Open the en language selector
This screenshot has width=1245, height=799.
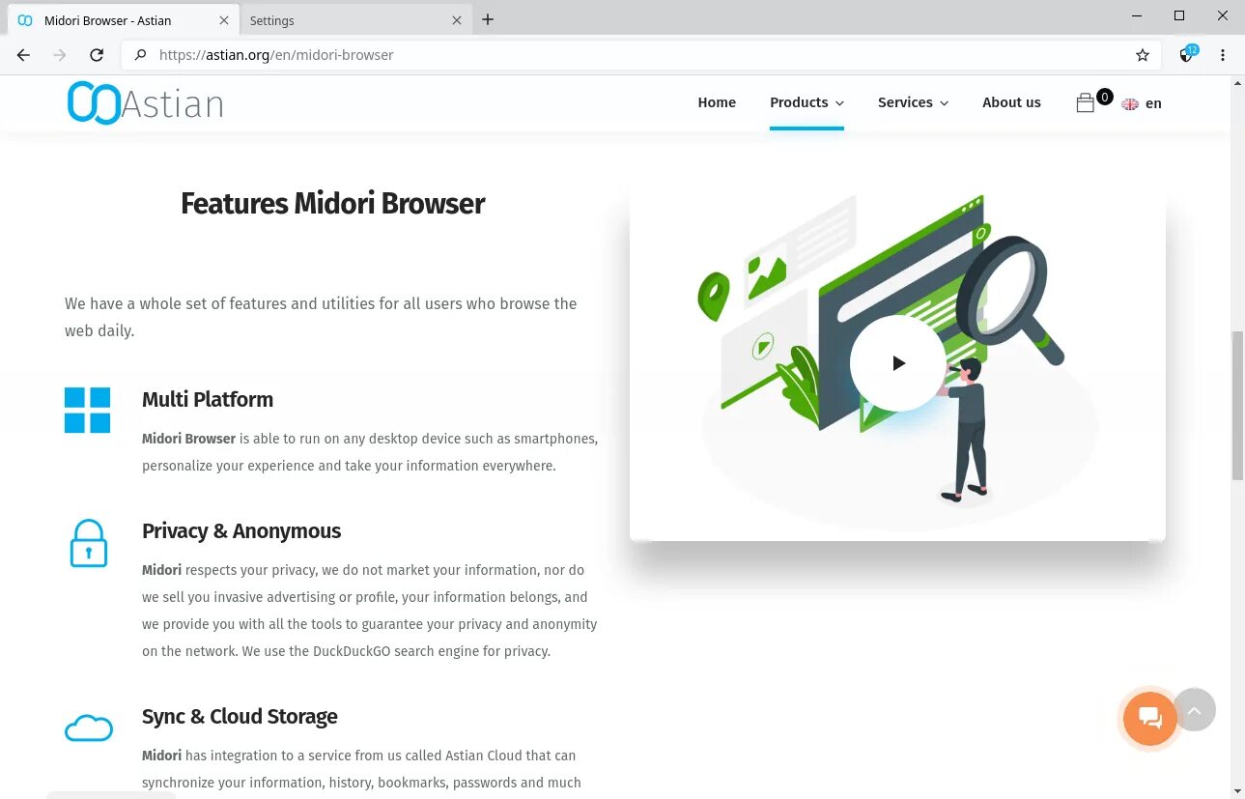[1153, 103]
